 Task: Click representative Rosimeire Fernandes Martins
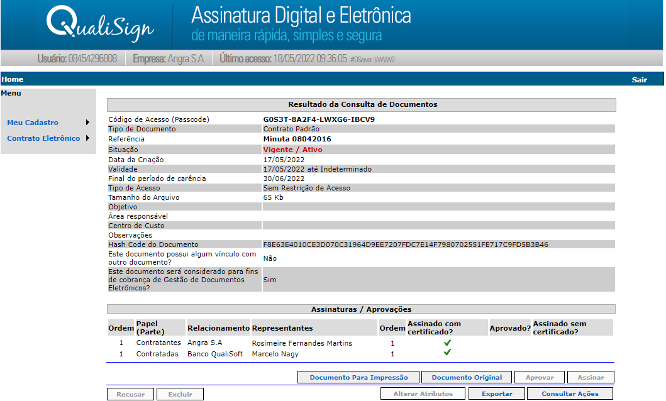click(302, 343)
